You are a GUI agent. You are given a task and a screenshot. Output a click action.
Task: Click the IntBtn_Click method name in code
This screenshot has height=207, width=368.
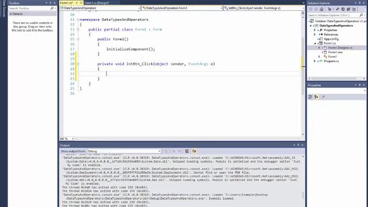click(x=139, y=64)
